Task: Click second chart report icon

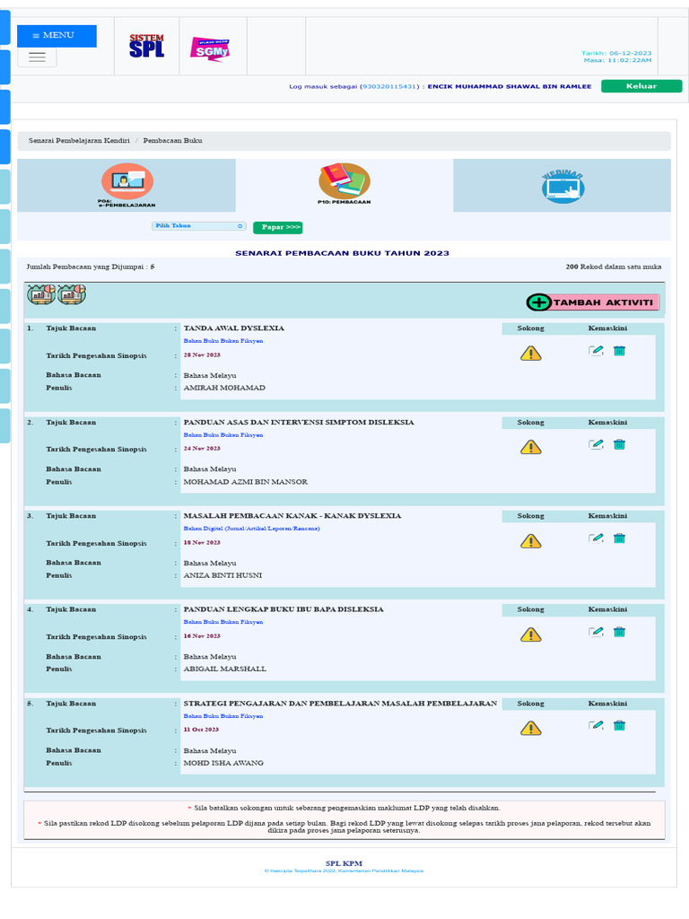Action: tap(72, 294)
